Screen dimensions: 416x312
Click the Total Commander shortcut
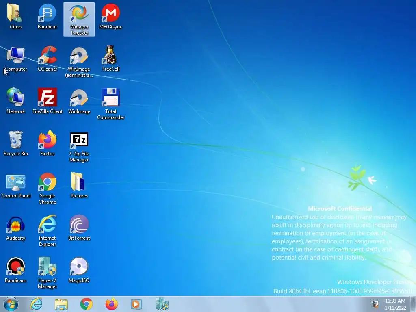pyautogui.click(x=110, y=104)
